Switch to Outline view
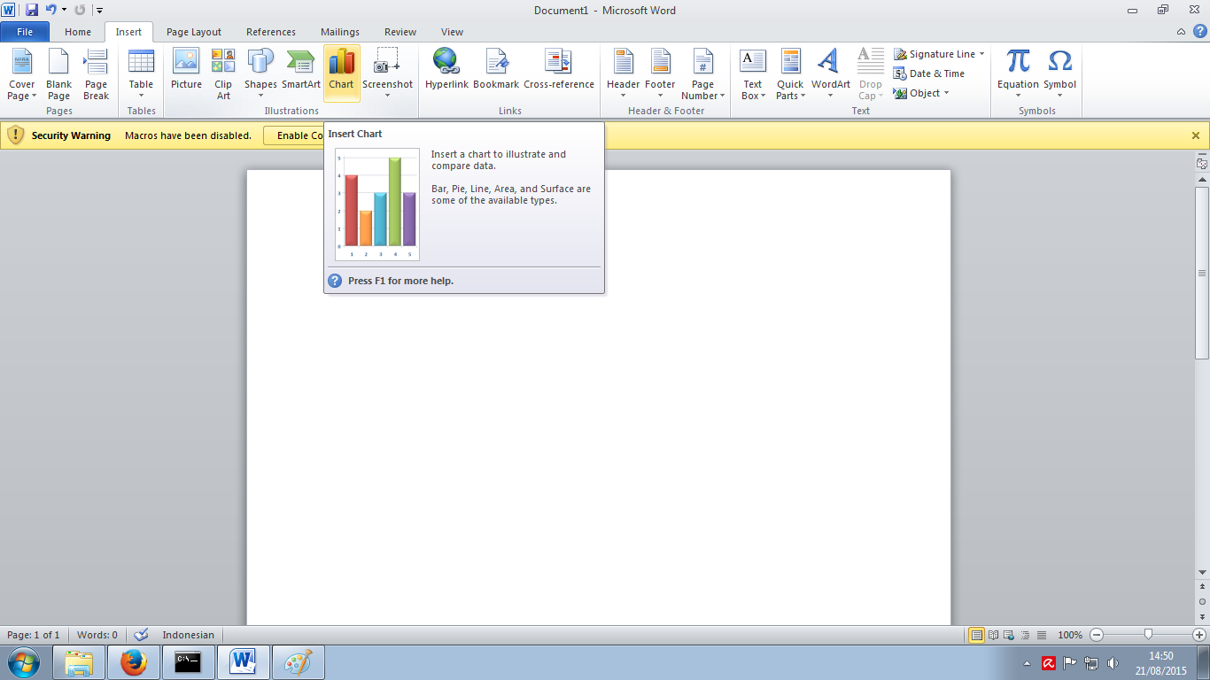 coord(1026,635)
